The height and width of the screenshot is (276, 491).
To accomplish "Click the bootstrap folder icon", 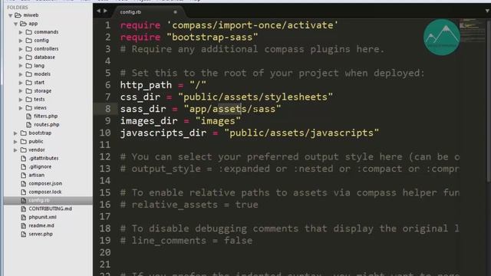I will (24, 133).
